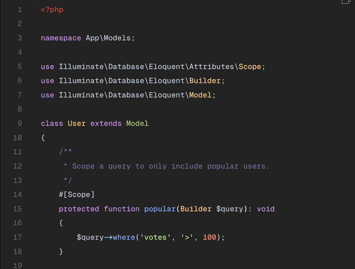
Task: Click the opening <?php tag
Action: click(x=52, y=10)
